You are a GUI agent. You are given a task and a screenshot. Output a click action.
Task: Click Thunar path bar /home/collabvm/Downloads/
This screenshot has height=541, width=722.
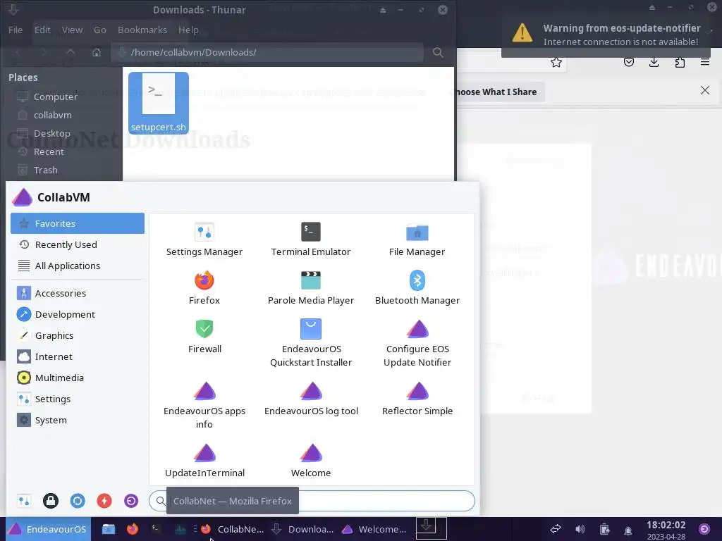pos(267,52)
